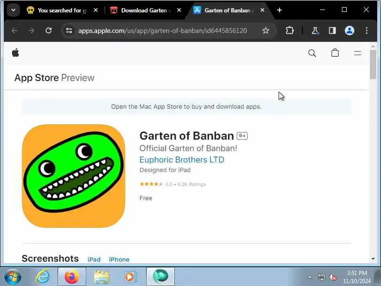Go back to the previous page

[x=15, y=31]
